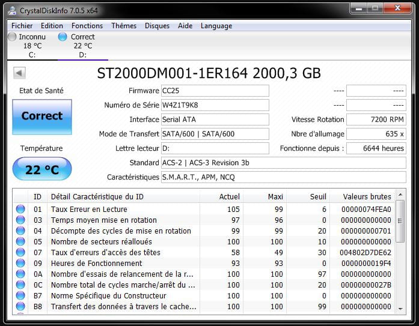
Task: Click the serial number field W4Z1T9K8
Action: tap(215, 105)
